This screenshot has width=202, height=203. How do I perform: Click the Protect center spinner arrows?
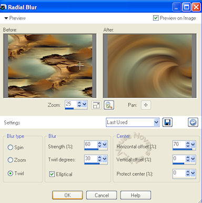point(188,173)
